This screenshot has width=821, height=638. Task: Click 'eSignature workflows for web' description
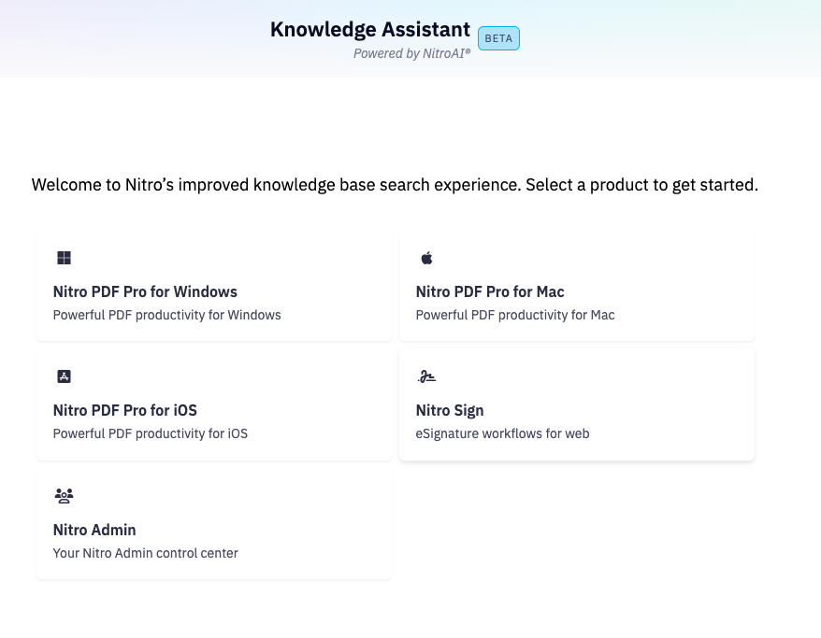click(503, 433)
